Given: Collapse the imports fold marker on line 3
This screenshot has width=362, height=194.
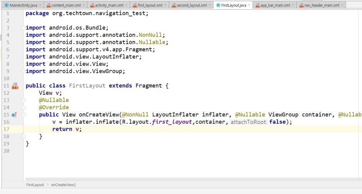Looking at the screenshot, I should [x=23, y=28].
